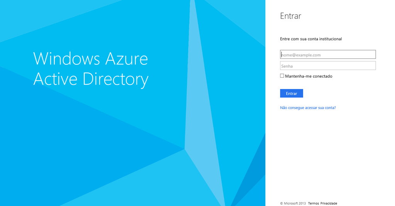Click the word Active in the banner
The image size is (395, 206).
(x=55, y=79)
